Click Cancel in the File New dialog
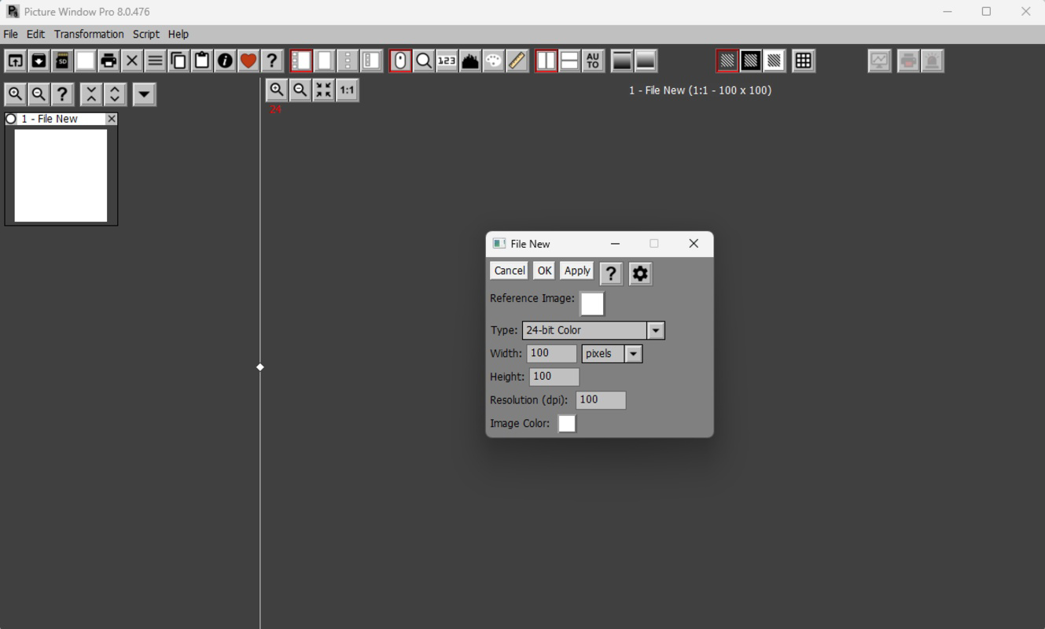The width and height of the screenshot is (1045, 629). pos(509,270)
